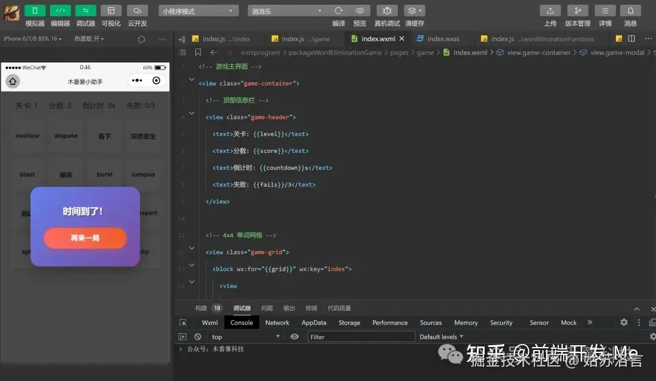
Task: Click the preview eye icon
Action: coord(360,10)
